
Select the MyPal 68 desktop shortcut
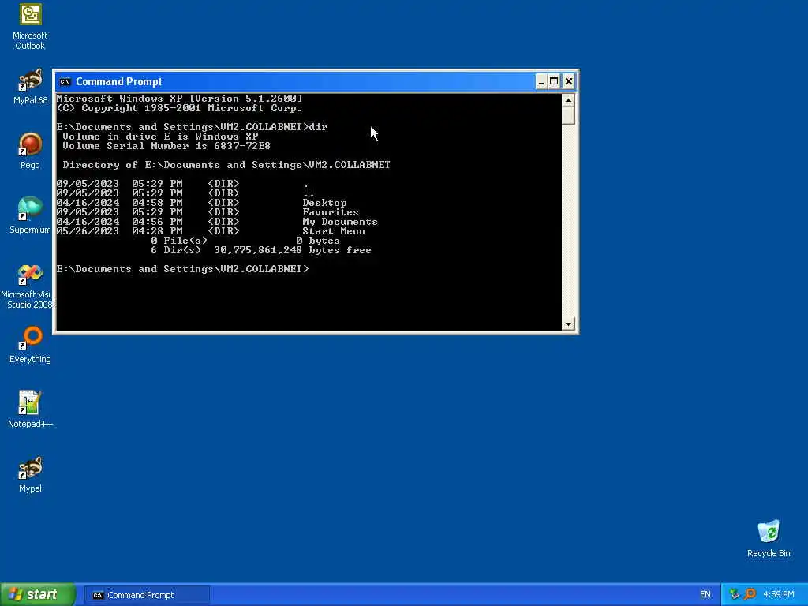tap(30, 87)
